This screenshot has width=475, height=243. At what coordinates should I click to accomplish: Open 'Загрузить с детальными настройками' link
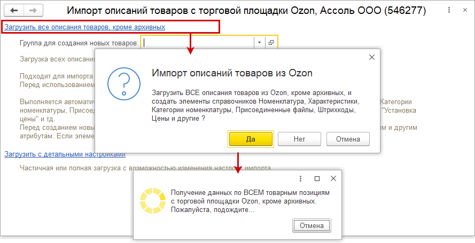65,154
